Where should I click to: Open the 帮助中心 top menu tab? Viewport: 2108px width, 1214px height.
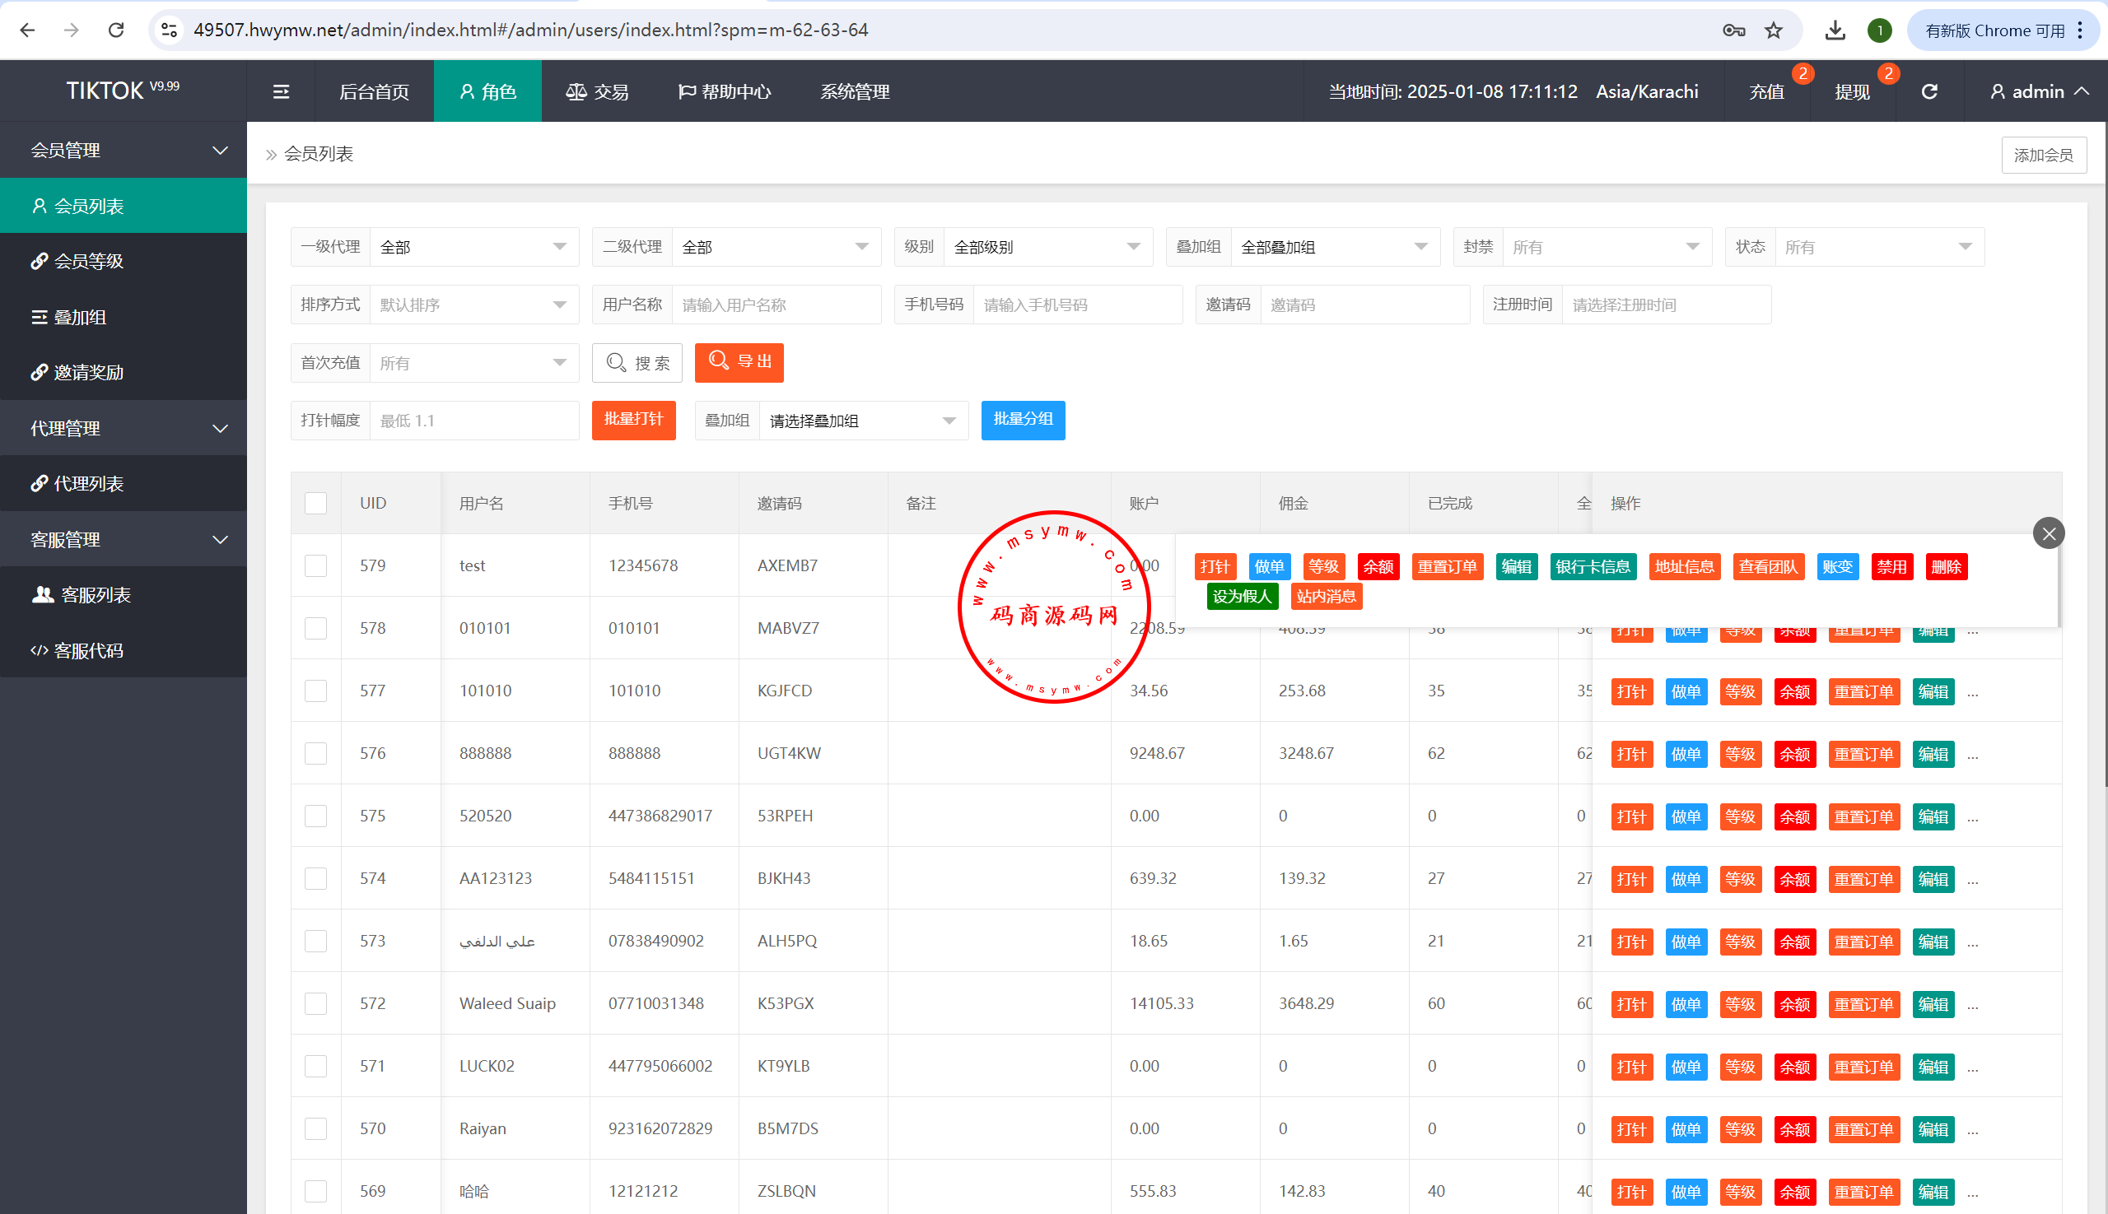click(724, 91)
